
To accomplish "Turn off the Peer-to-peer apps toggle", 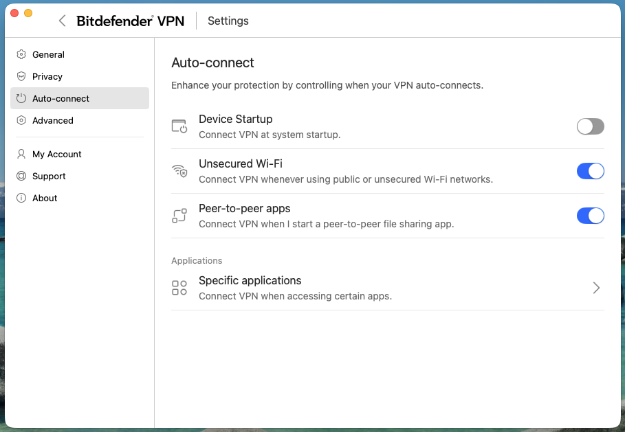I will click(591, 216).
